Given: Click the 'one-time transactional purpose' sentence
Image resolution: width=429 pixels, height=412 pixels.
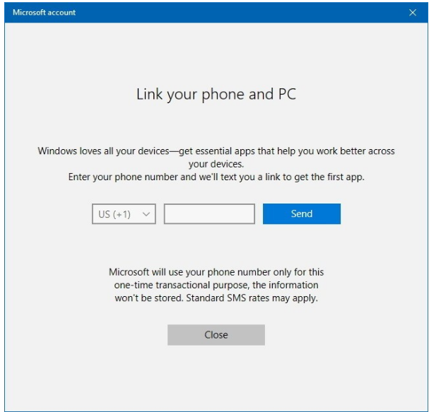Looking at the screenshot, I should point(216,285).
